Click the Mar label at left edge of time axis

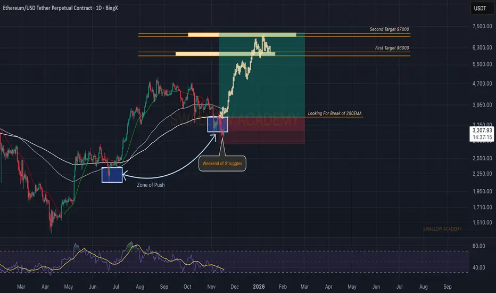click(21, 287)
